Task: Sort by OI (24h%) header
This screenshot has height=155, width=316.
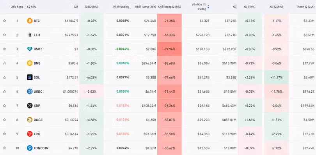Action: pyautogui.click(x=276, y=7)
